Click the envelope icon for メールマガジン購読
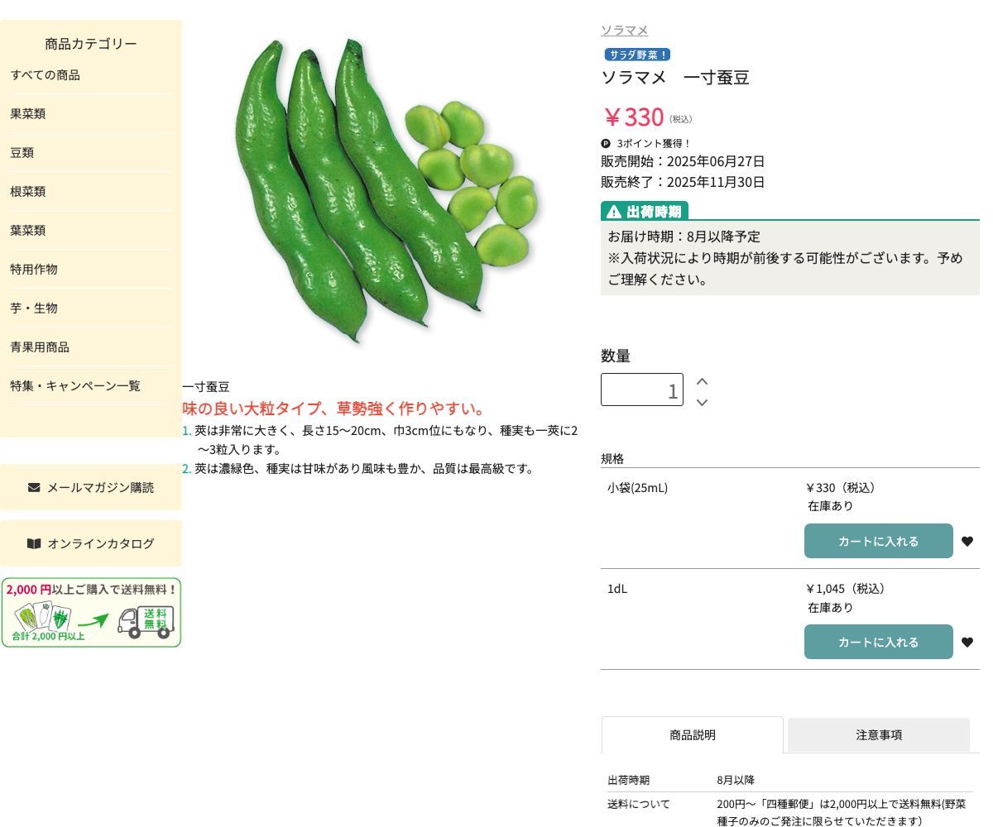Viewport: 993px width, 827px height. 33,487
